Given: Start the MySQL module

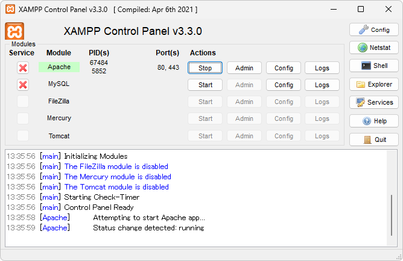Looking at the screenshot, I should point(205,85).
